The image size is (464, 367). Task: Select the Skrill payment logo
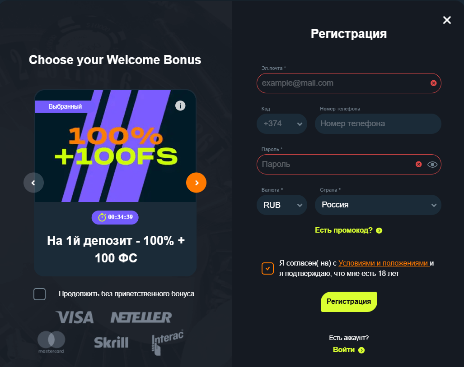coord(112,342)
